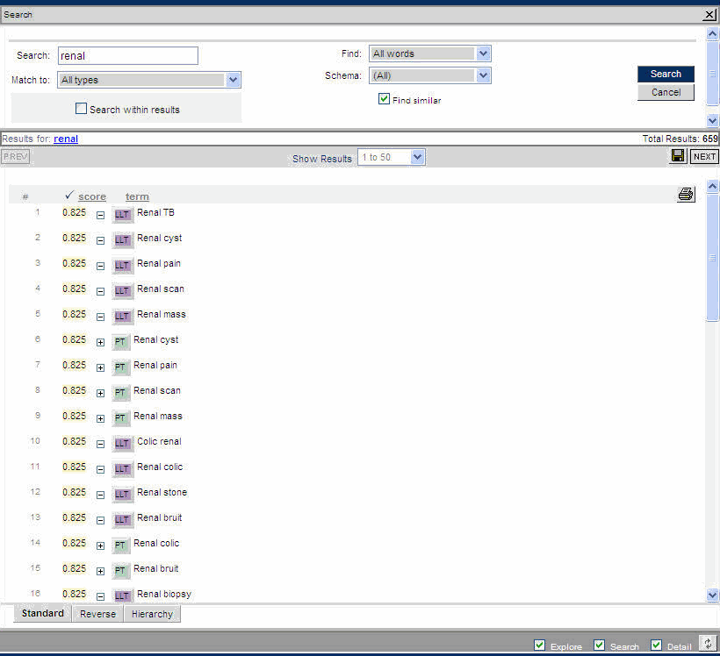Image resolution: width=720 pixels, height=656 pixels.
Task: Click the Search text input field
Action: (128, 56)
